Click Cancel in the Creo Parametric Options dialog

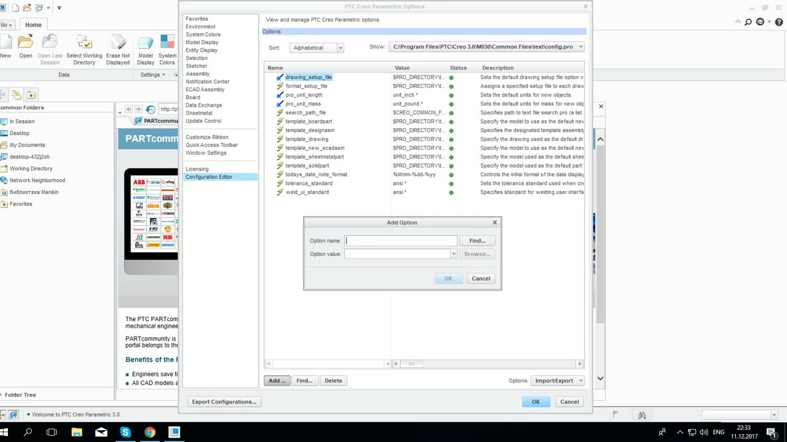pyautogui.click(x=569, y=402)
